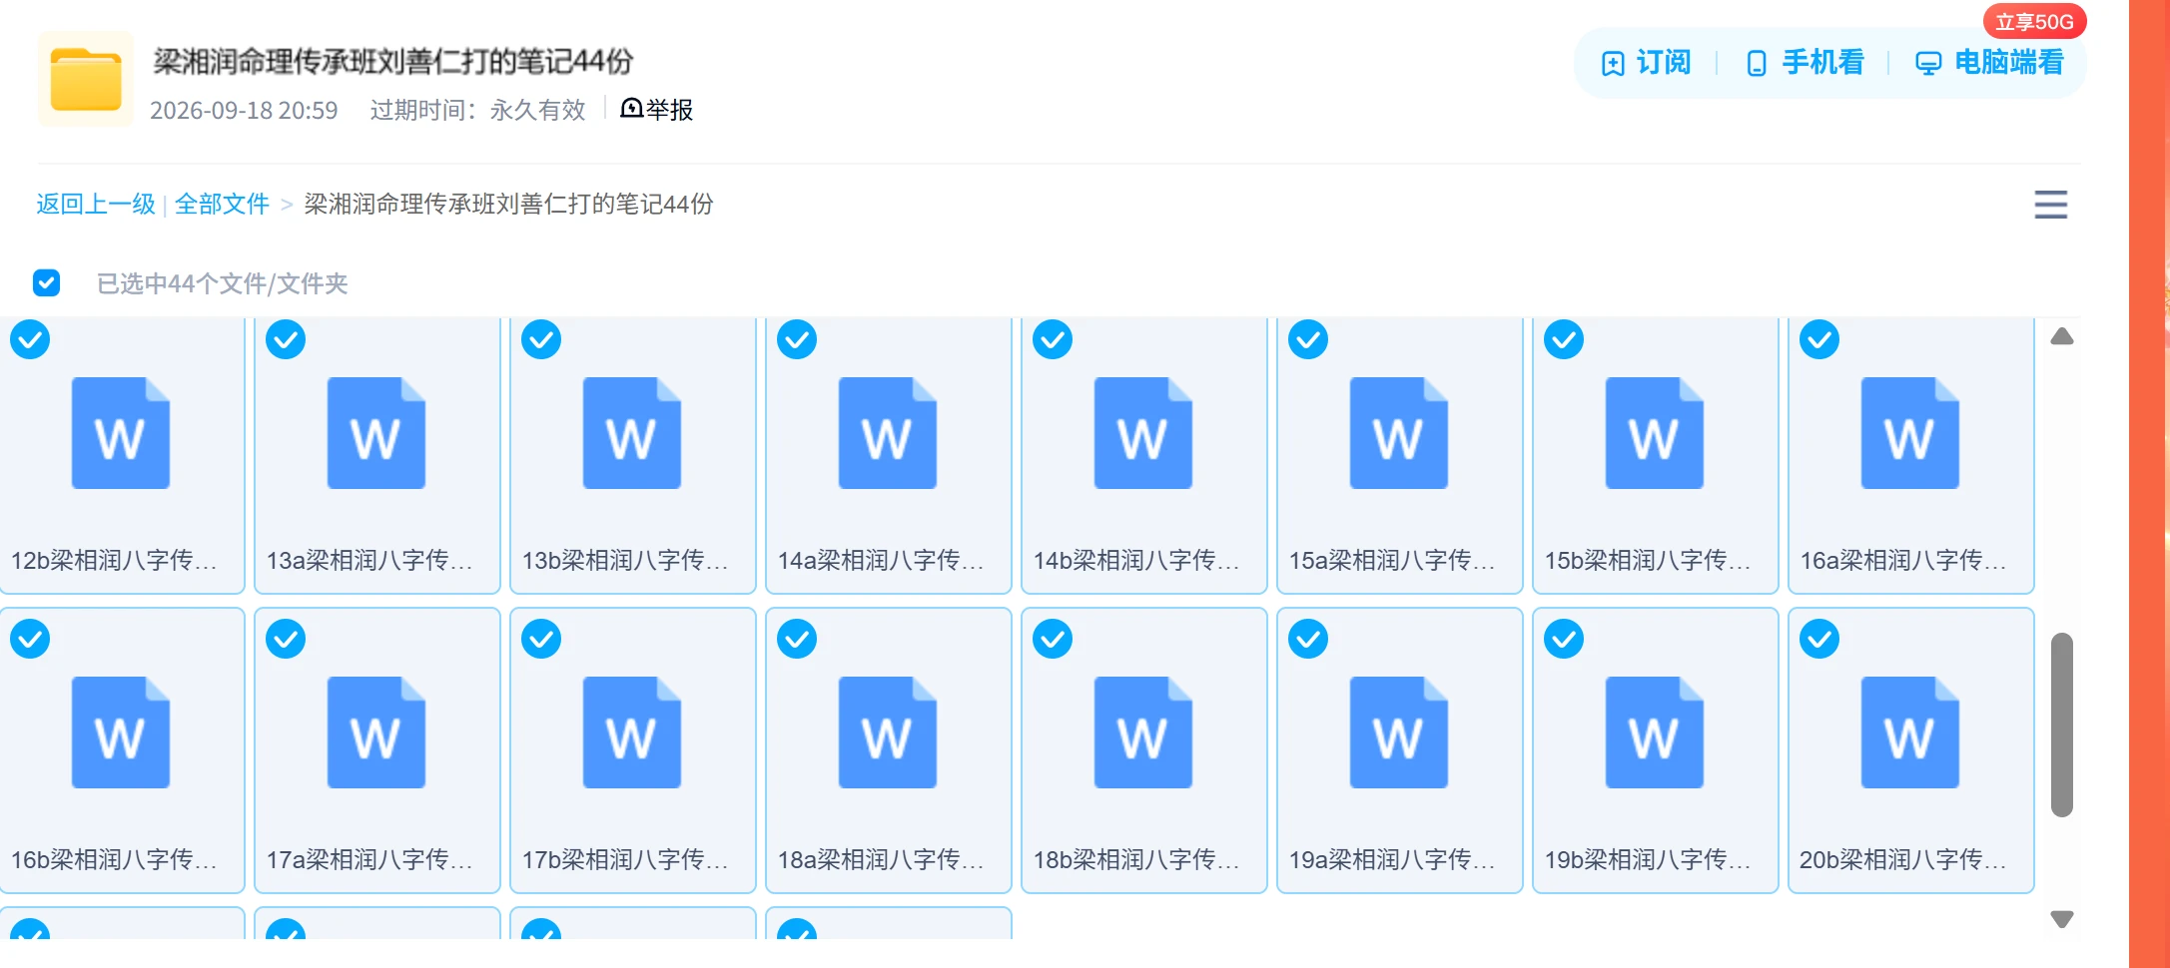
Task: Report this share via 举报
Action: (657, 109)
